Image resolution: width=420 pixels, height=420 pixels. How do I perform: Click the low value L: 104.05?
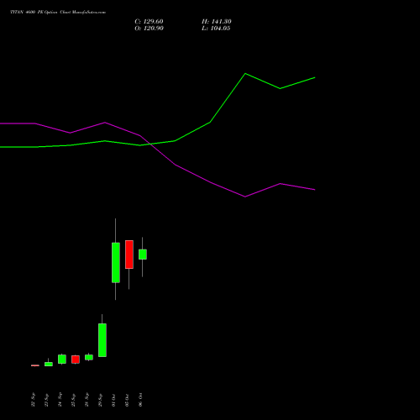(x=216, y=29)
